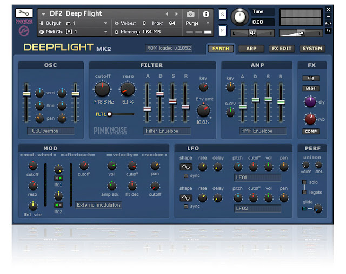Click the AUX button

coord(328,23)
